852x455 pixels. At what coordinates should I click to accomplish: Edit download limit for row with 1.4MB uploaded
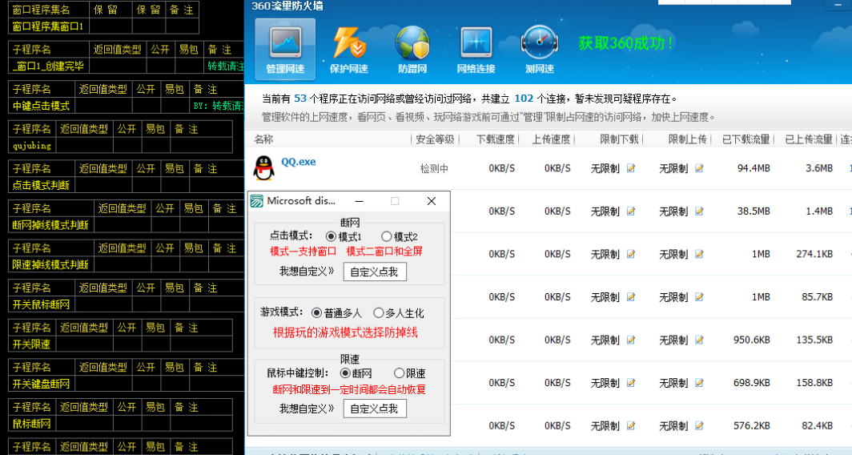tap(631, 211)
